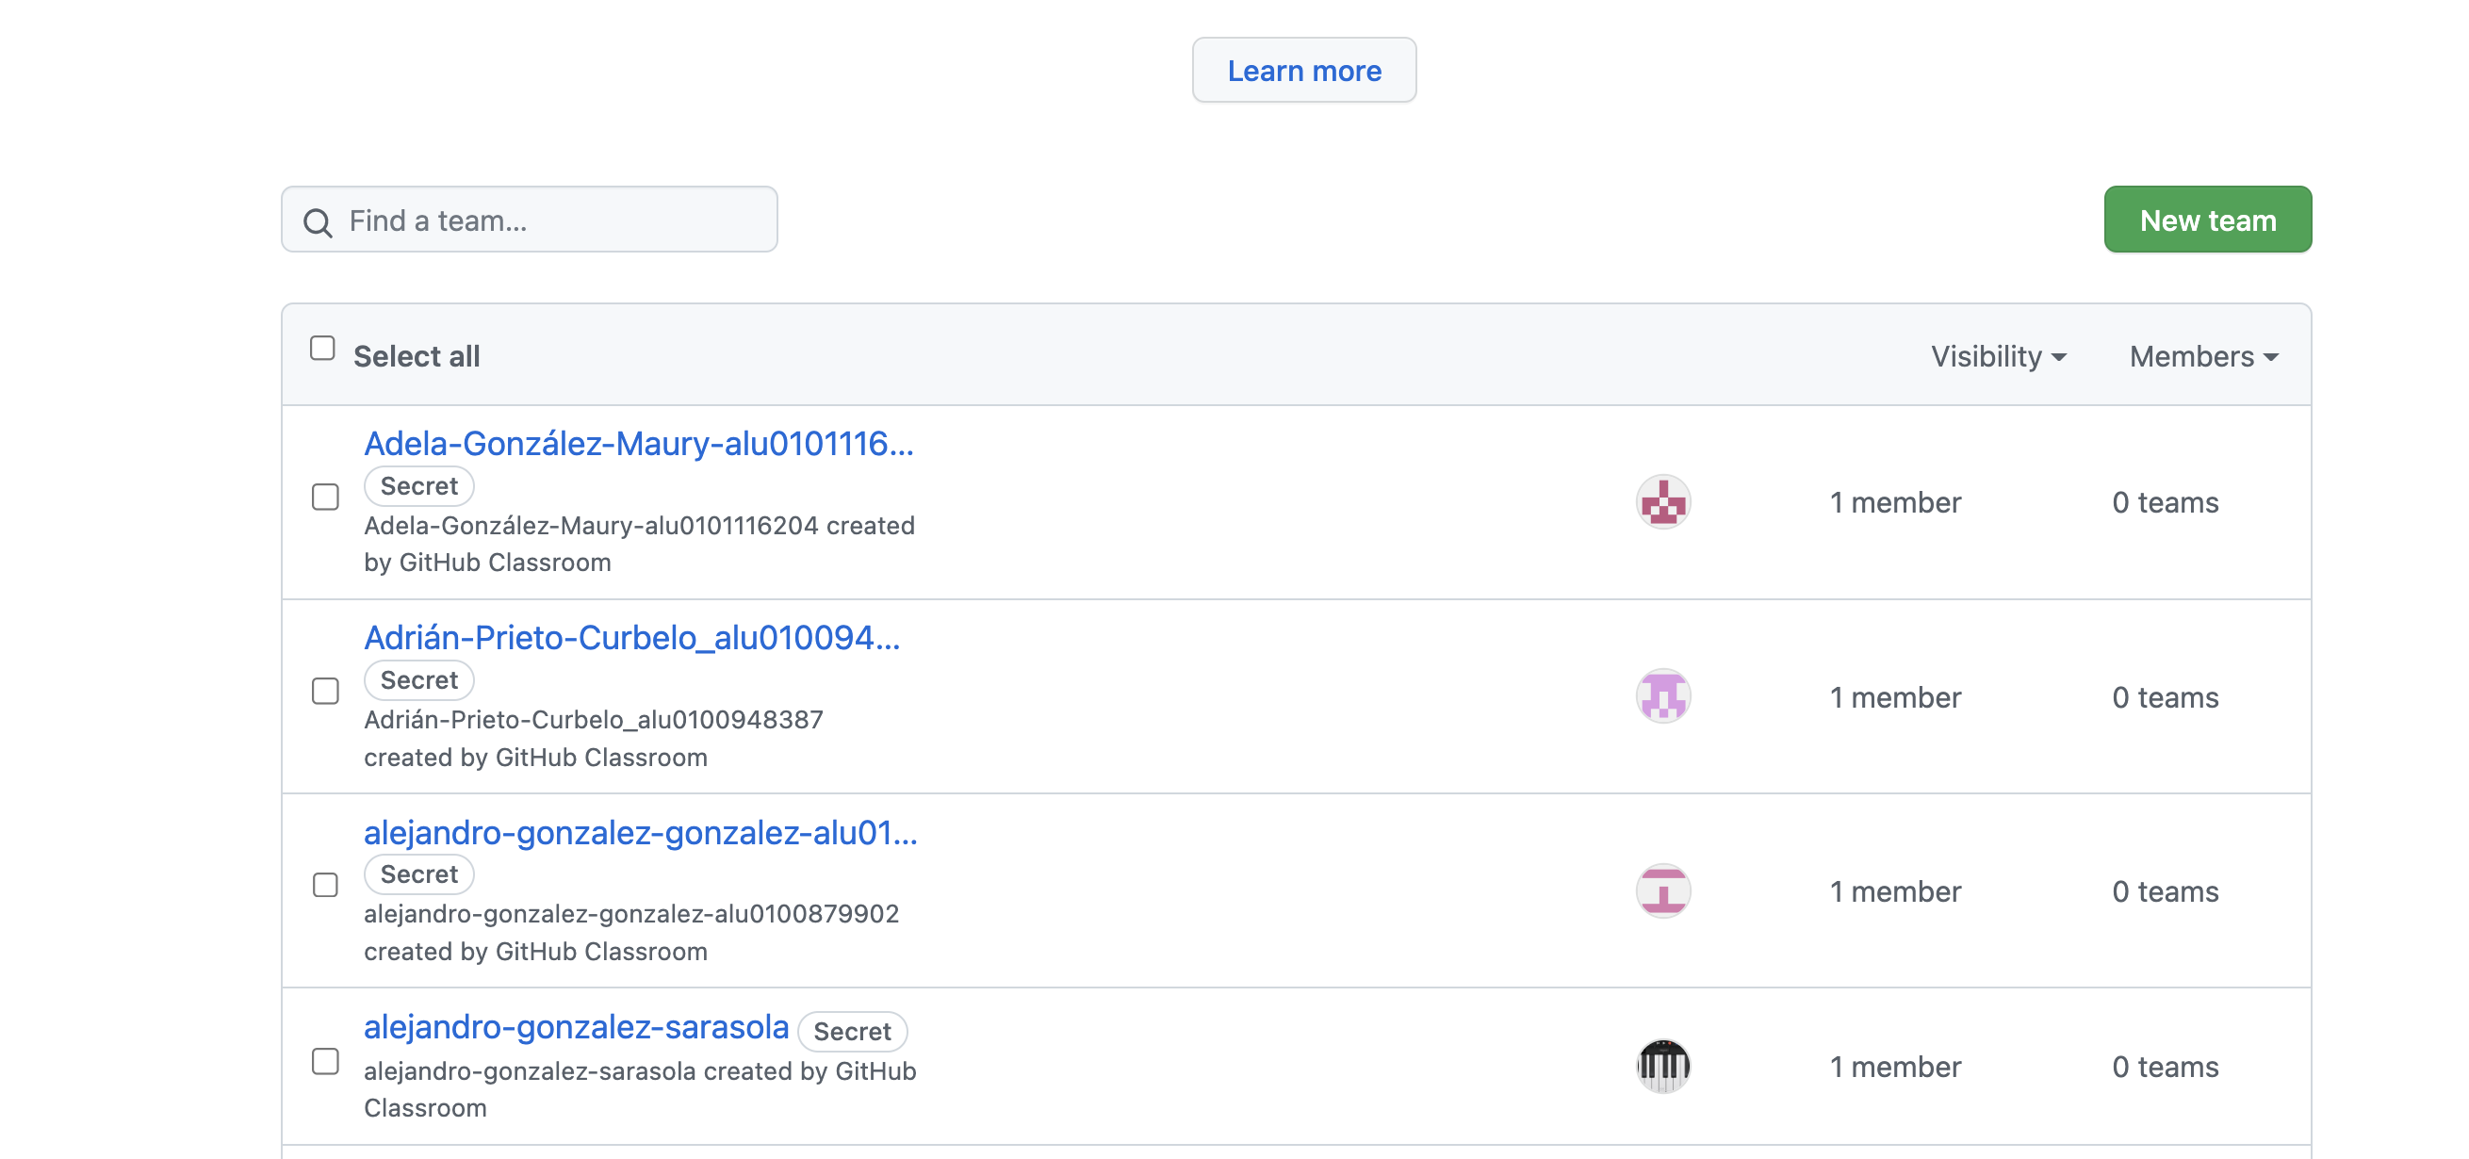This screenshot has height=1159, width=2469.
Task: Open Adrián-Prieto-Curbelo member avatar
Action: (1663, 696)
